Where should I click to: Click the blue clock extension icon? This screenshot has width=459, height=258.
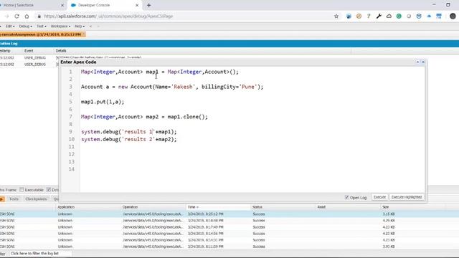[x=419, y=16]
